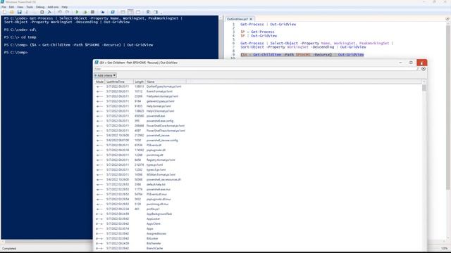Select the powershell.exe.config row
Viewport: 451px width, 253px height.
tap(258, 121)
